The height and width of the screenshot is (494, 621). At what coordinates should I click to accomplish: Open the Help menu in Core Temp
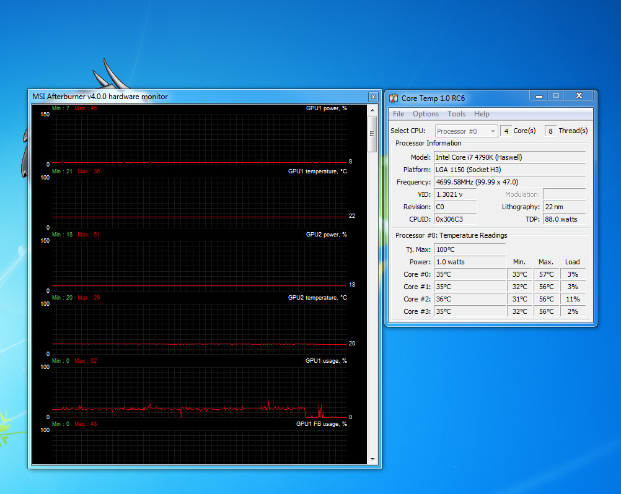click(x=482, y=114)
